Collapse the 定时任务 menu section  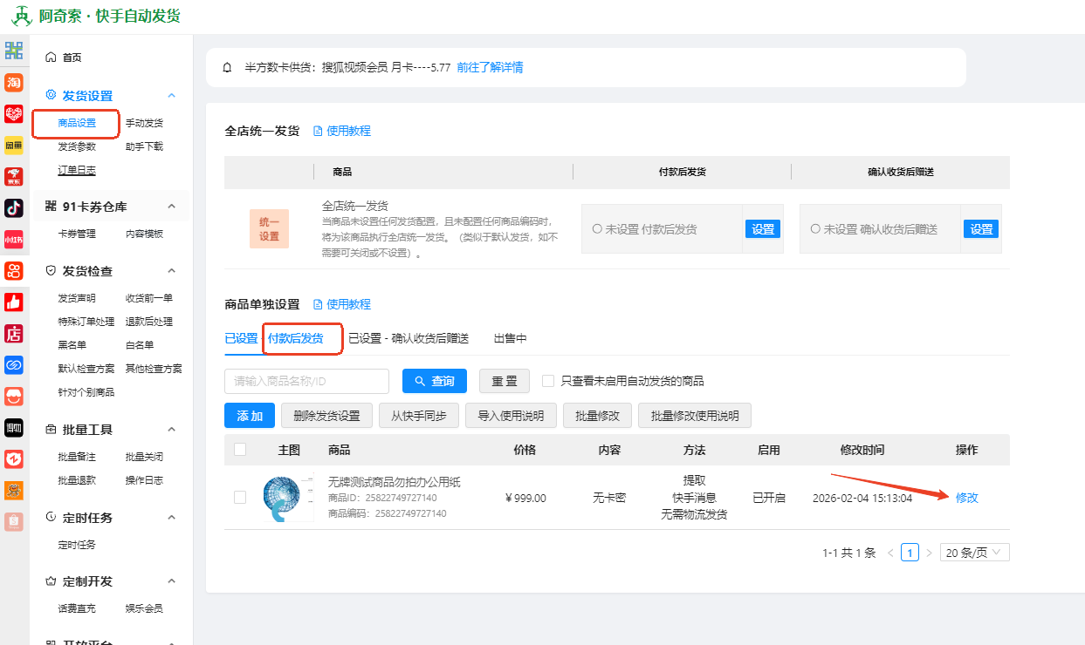(x=172, y=518)
